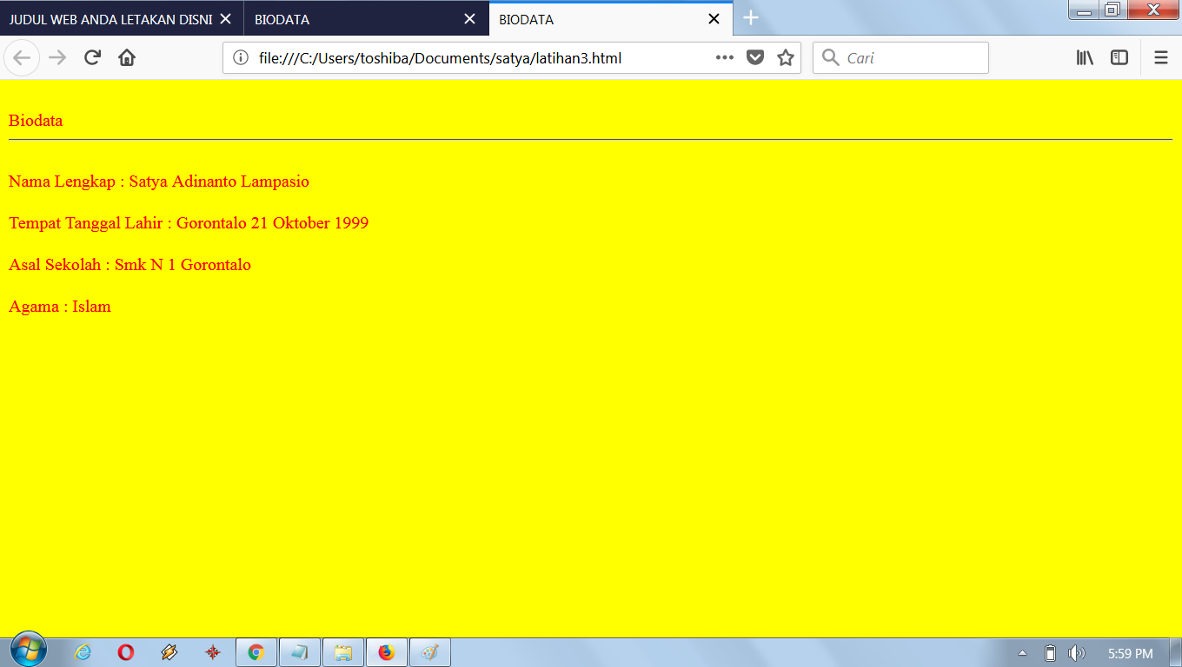Close the inactive BIODATA tab
This screenshot has height=667, width=1182.
(x=469, y=19)
